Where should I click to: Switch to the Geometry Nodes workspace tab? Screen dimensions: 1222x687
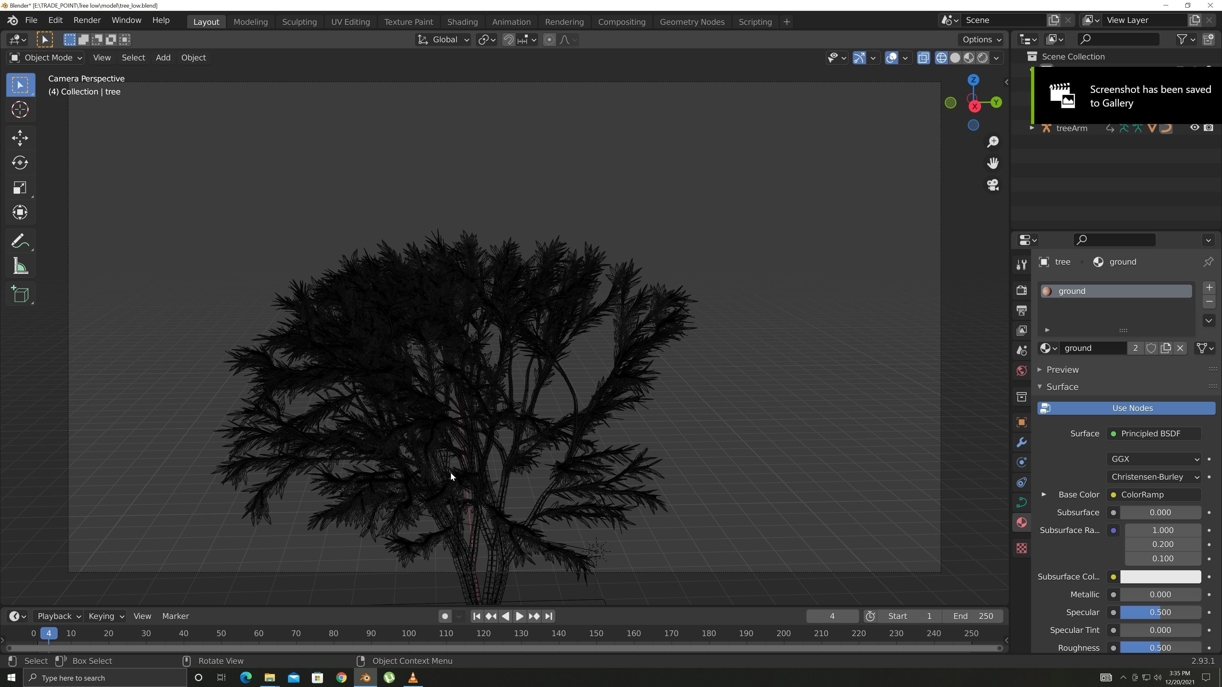pyautogui.click(x=692, y=22)
